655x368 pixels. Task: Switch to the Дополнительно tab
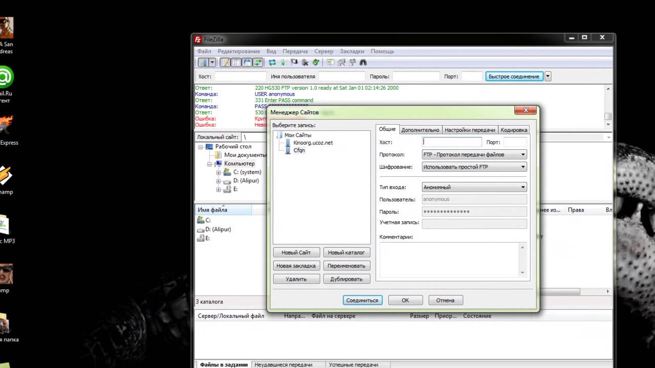(x=420, y=130)
